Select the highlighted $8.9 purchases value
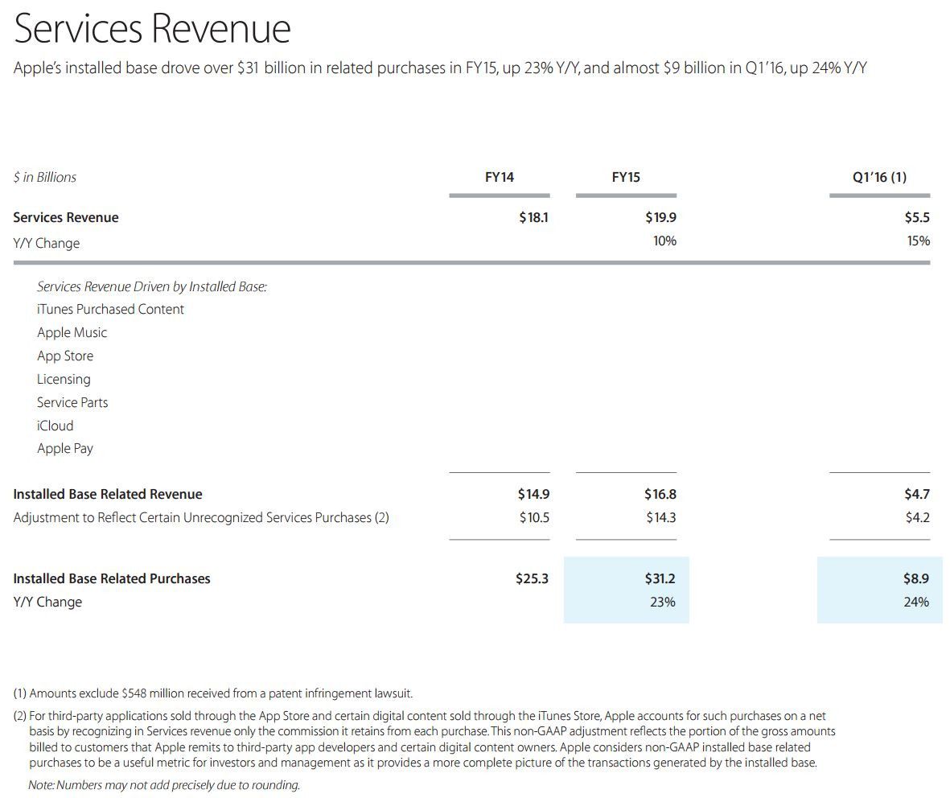This screenshot has width=950, height=798. click(916, 578)
